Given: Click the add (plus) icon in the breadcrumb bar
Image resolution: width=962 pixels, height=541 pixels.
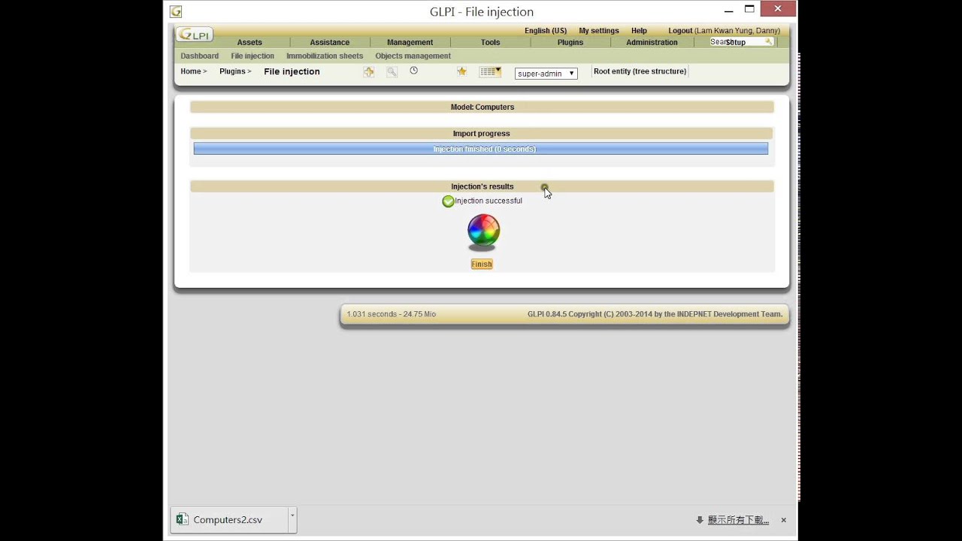Looking at the screenshot, I should click(368, 71).
